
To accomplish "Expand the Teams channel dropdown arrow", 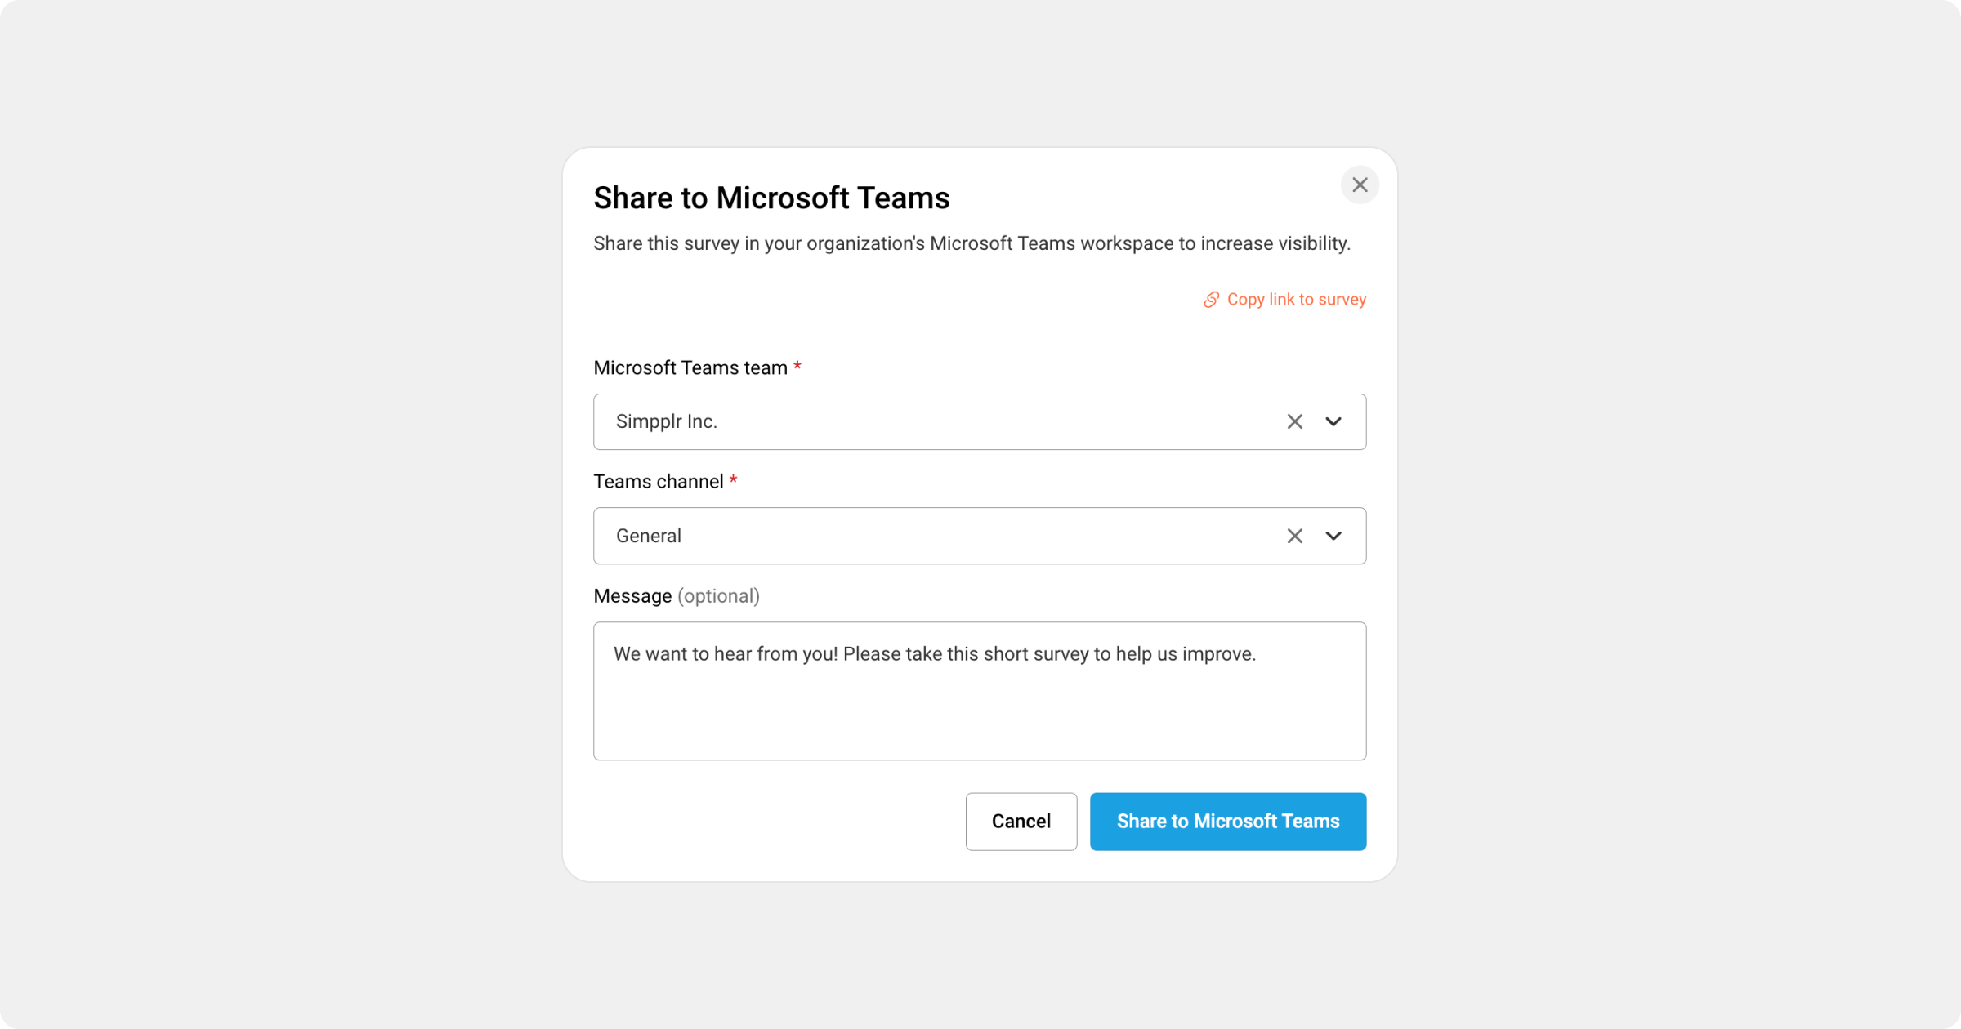I will [1333, 536].
